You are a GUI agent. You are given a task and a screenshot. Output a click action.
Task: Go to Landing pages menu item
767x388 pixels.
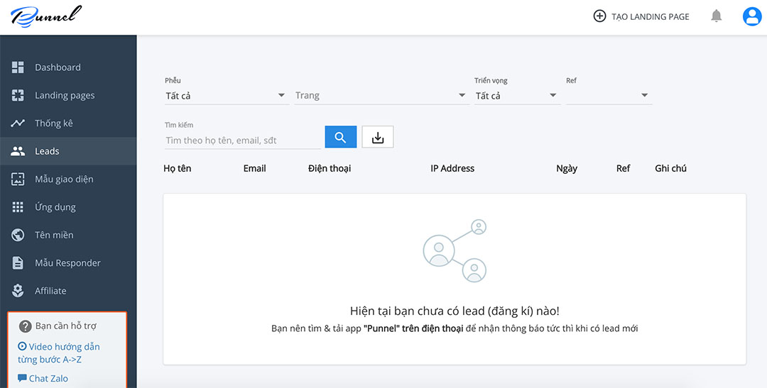click(65, 95)
